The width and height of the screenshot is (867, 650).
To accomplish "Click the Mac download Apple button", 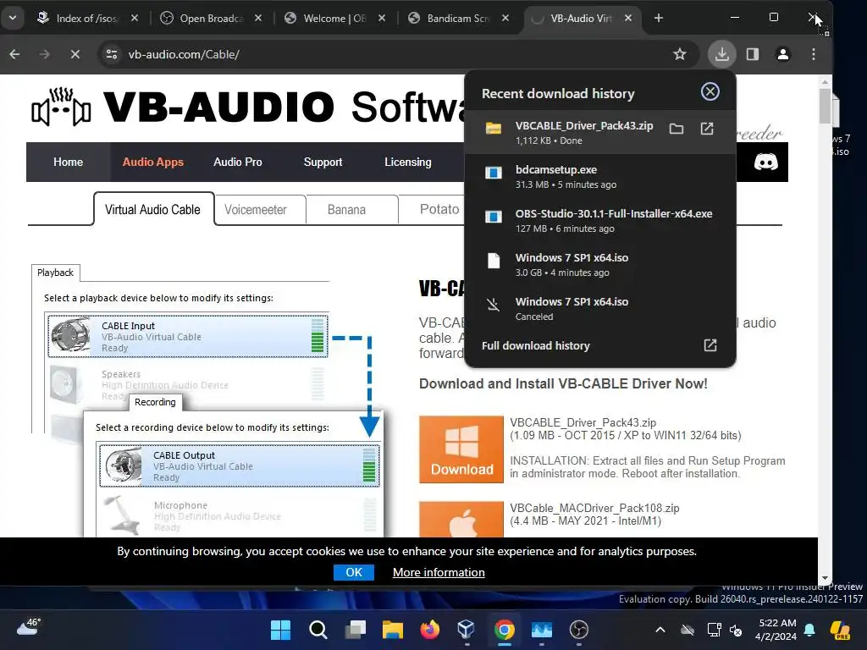I will click(461, 519).
